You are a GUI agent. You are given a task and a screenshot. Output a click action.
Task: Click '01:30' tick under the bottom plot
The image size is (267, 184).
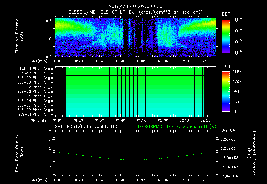(x=99, y=180)
